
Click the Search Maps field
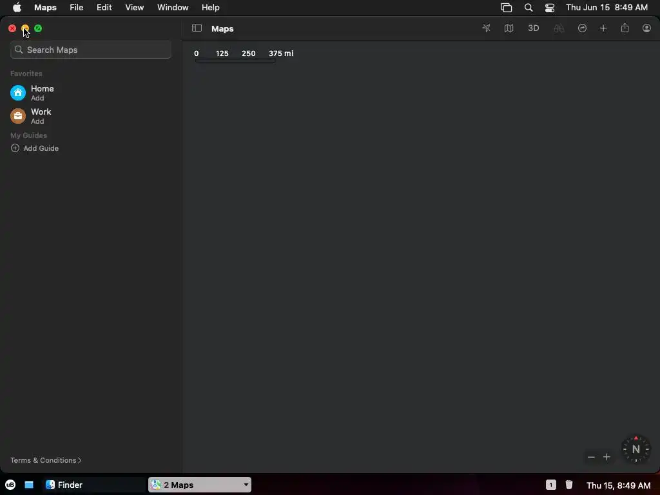90,50
